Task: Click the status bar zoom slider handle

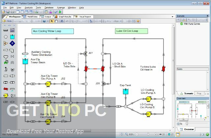Action: [x=148, y=134]
